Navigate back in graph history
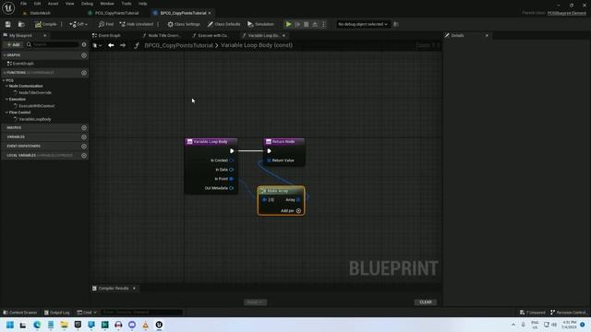This screenshot has height=332, width=591. click(111, 45)
